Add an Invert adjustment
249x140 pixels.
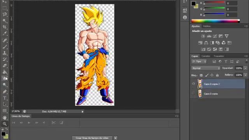[203, 49]
